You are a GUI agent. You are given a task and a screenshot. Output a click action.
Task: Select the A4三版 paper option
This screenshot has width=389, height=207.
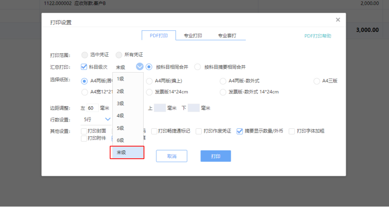pyautogui.click(x=316, y=81)
